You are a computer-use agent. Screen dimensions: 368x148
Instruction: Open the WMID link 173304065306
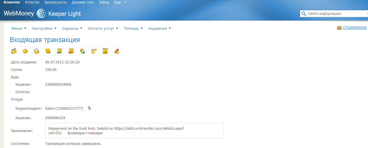(355, 28)
